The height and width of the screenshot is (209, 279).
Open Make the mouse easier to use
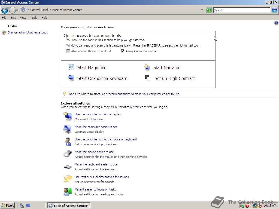(x=94, y=152)
